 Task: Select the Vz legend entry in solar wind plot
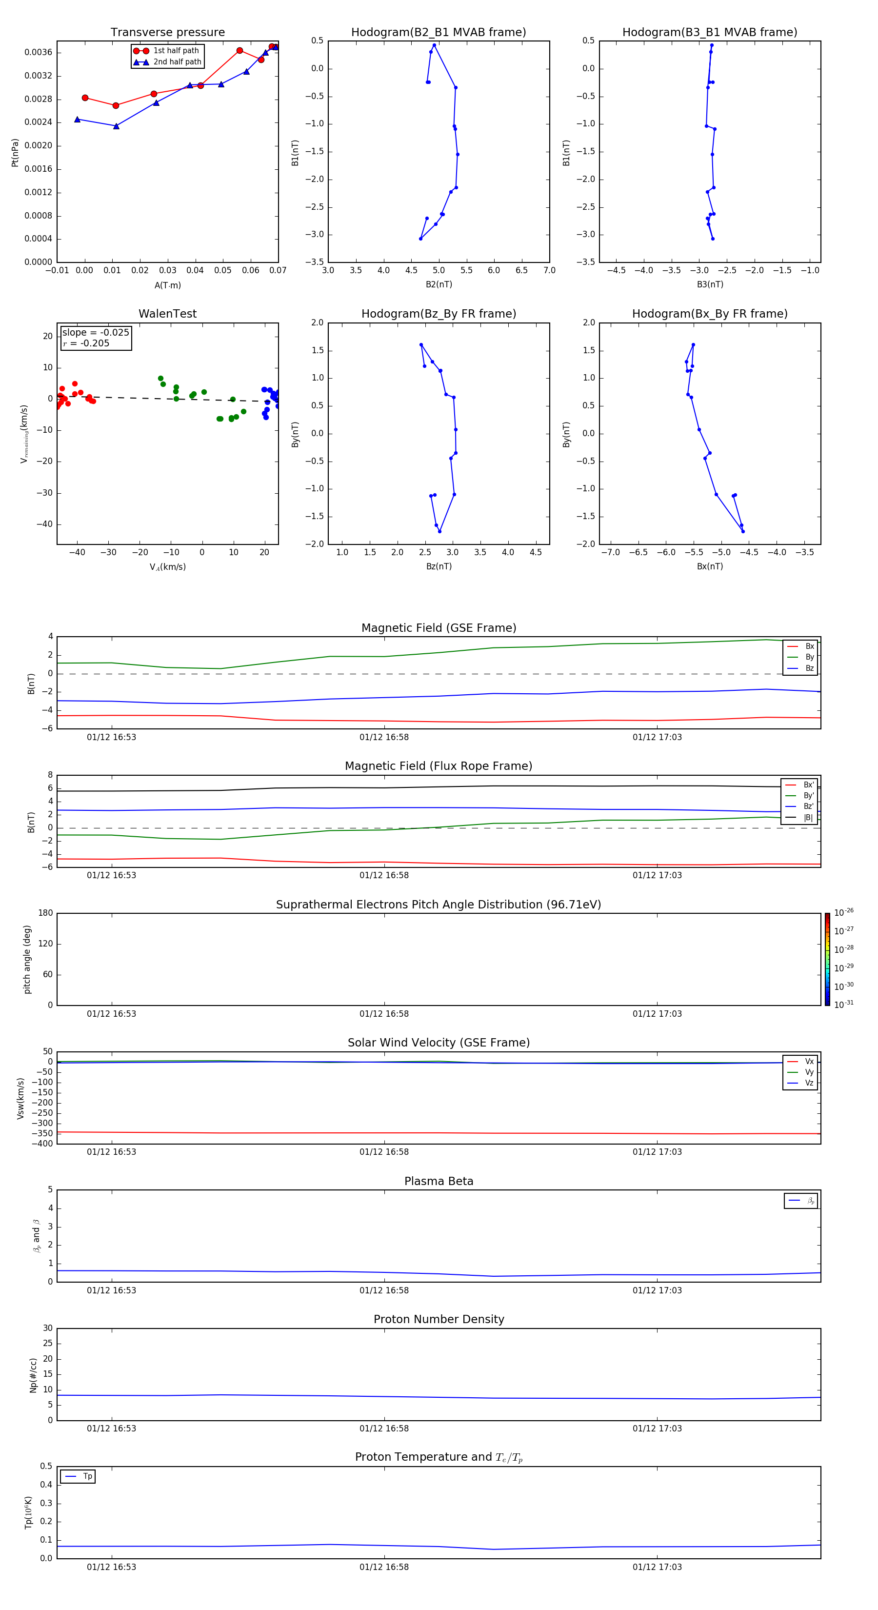(800, 1083)
